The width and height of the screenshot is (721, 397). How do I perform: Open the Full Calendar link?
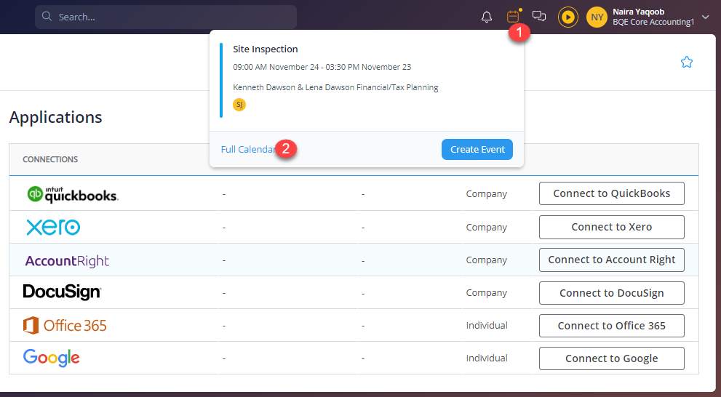pos(248,149)
